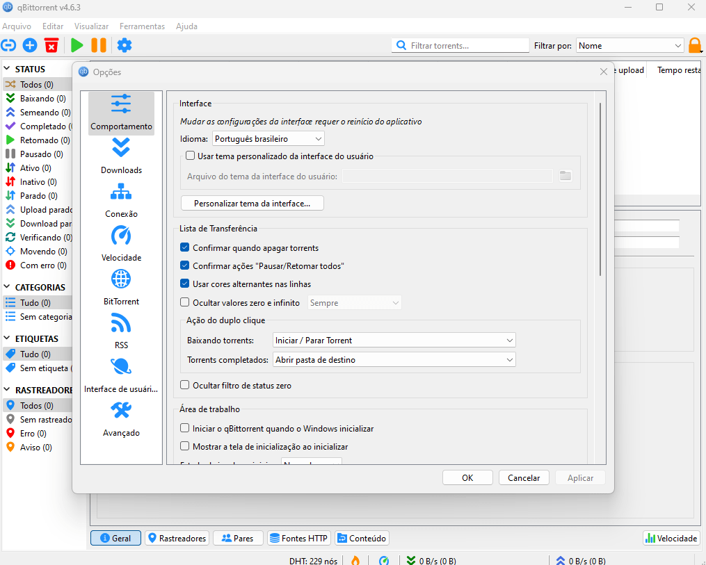Click the orange pause toolbar icon
This screenshot has height=565, width=706.
(99, 45)
